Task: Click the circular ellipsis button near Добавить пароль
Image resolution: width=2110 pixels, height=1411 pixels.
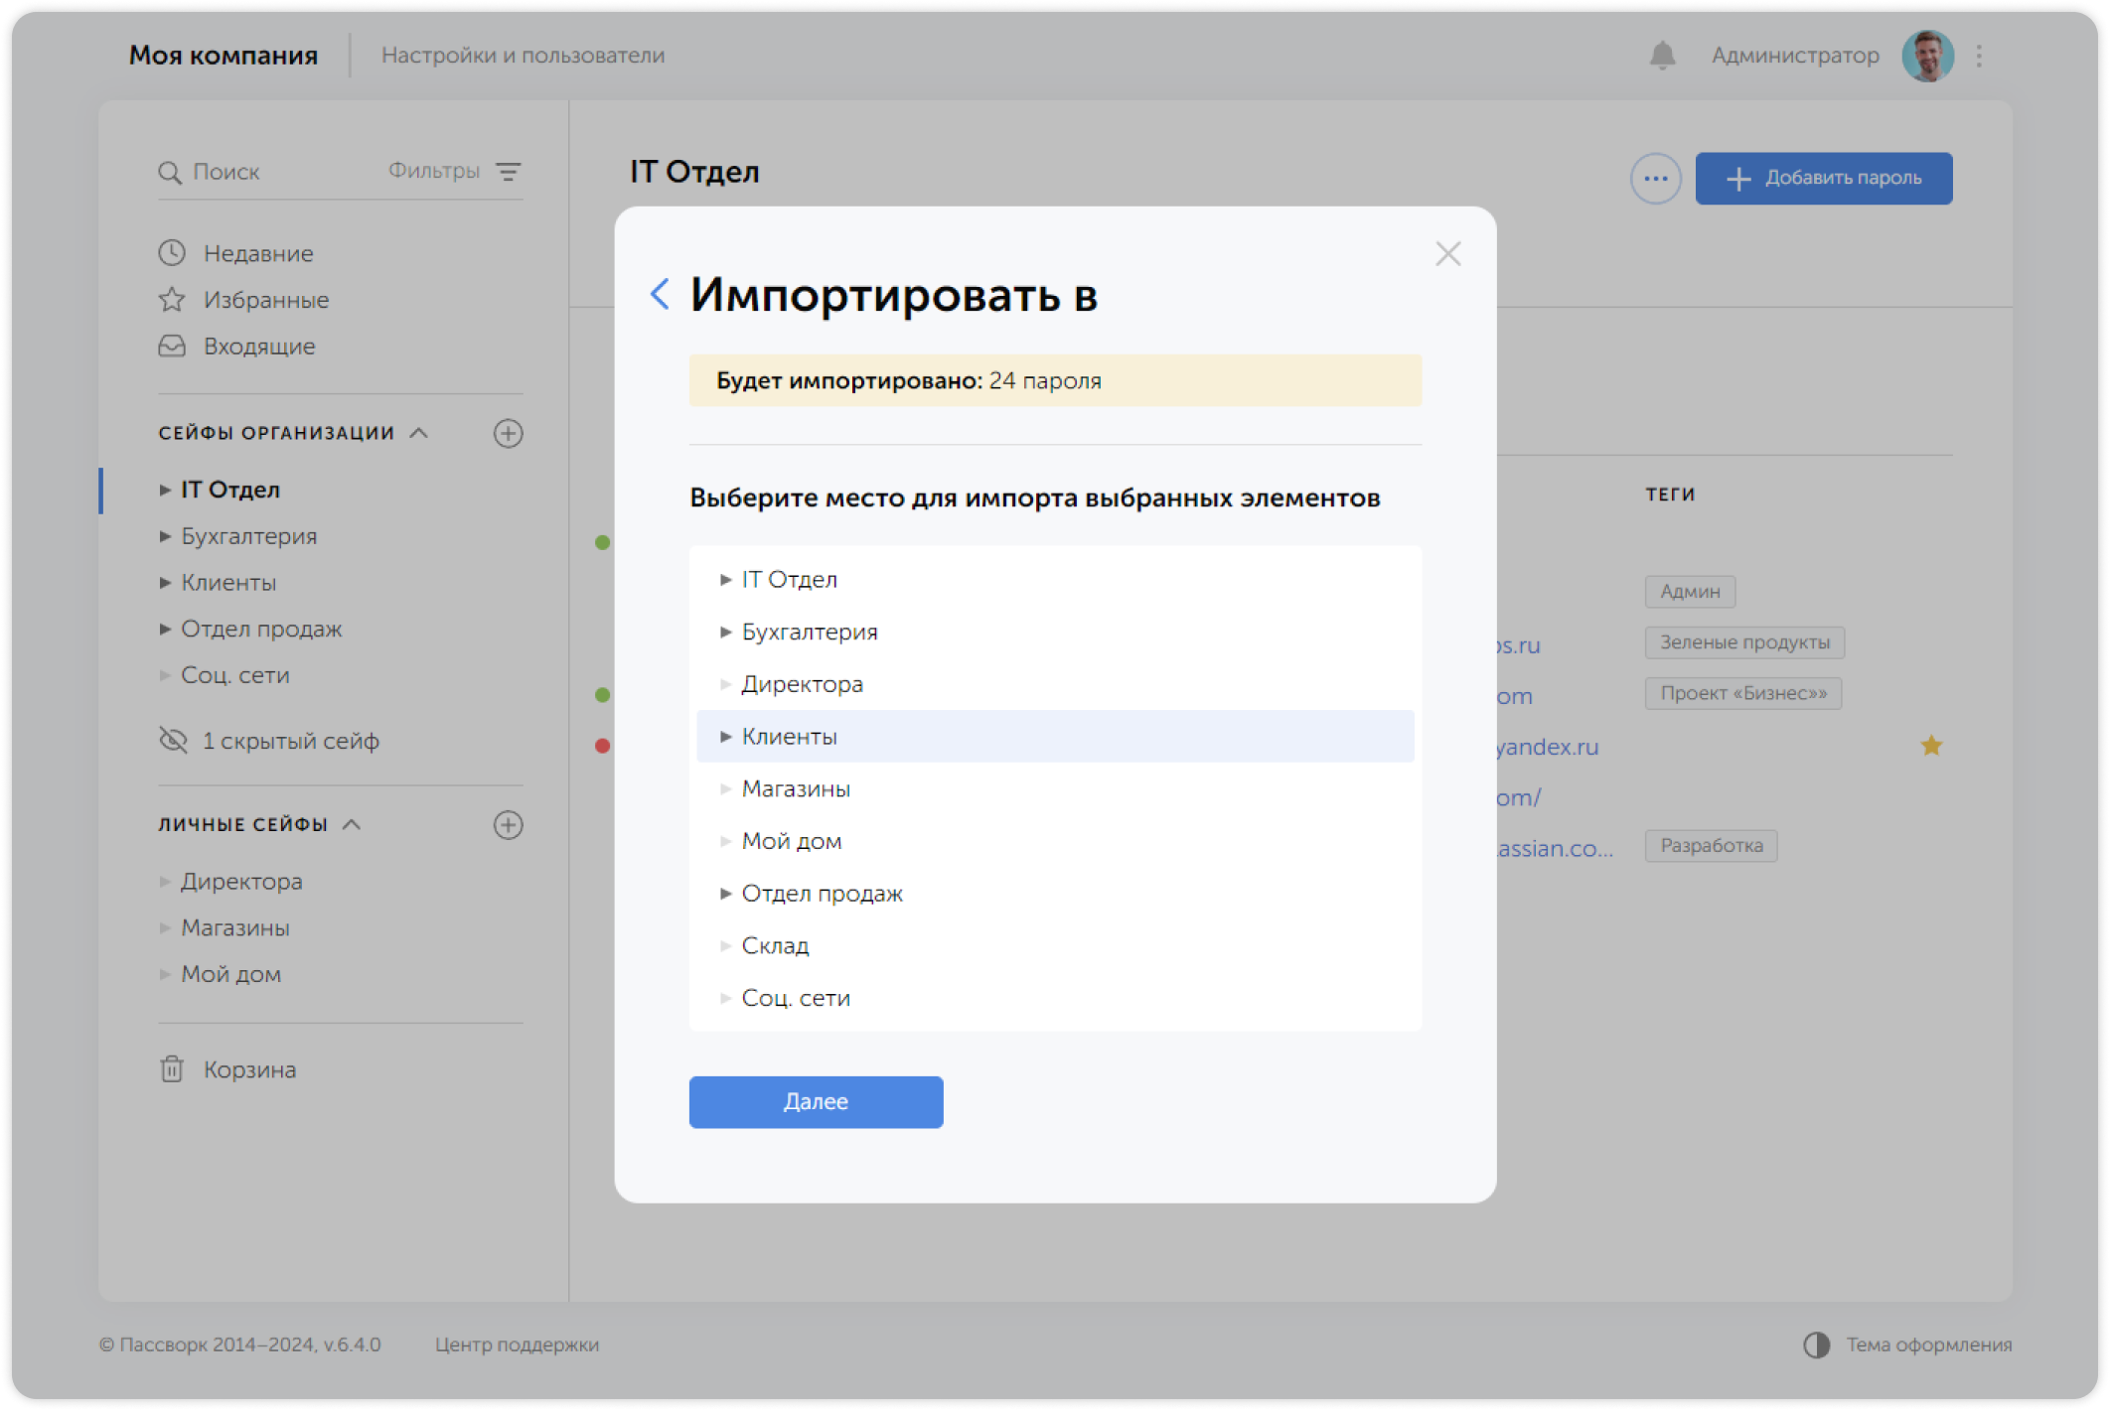Action: pyautogui.click(x=1655, y=178)
